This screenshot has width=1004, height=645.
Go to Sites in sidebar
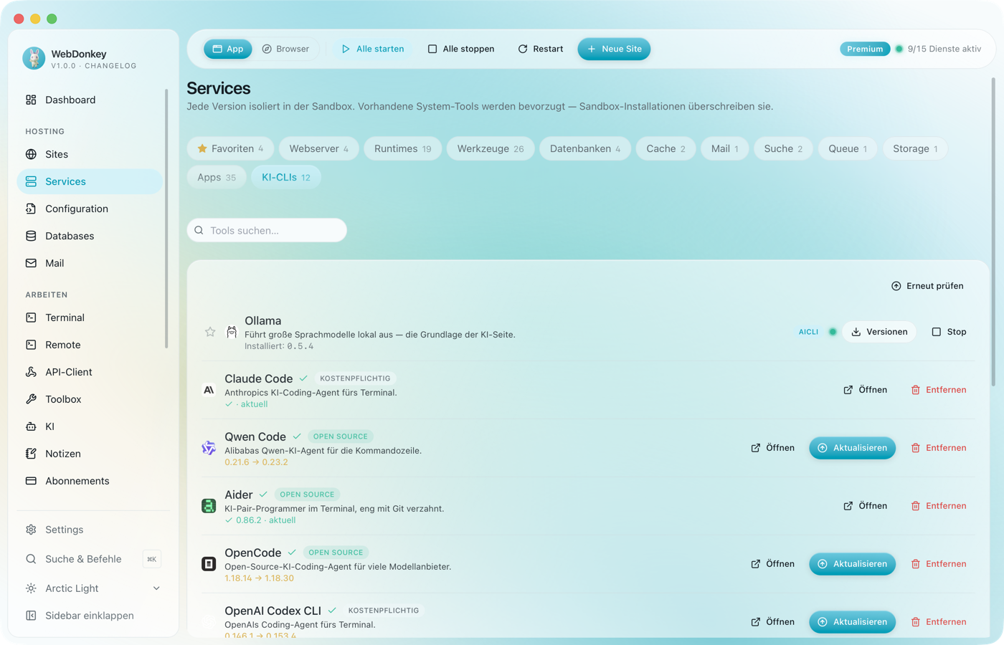tap(90, 154)
